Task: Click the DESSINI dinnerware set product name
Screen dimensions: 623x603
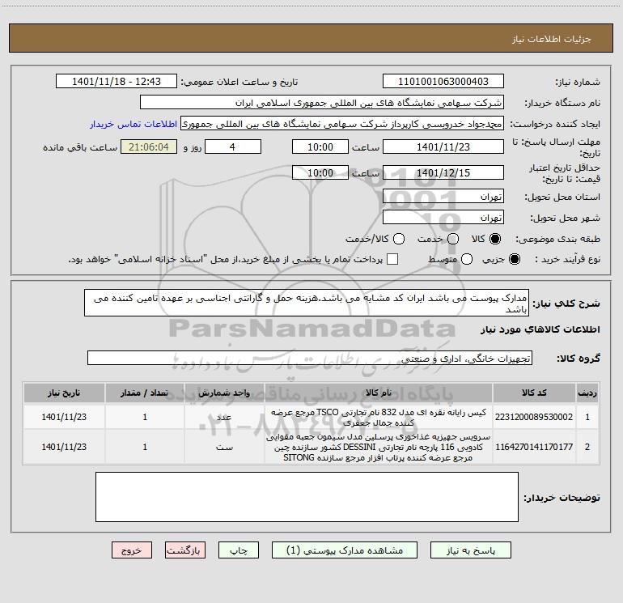Action: click(x=379, y=447)
